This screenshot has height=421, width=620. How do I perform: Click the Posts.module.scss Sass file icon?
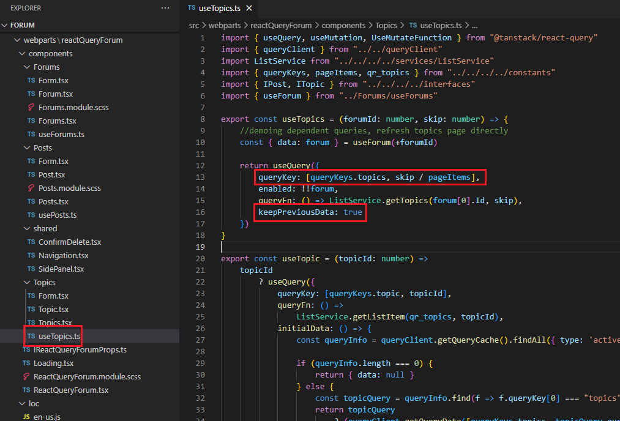[x=31, y=188]
